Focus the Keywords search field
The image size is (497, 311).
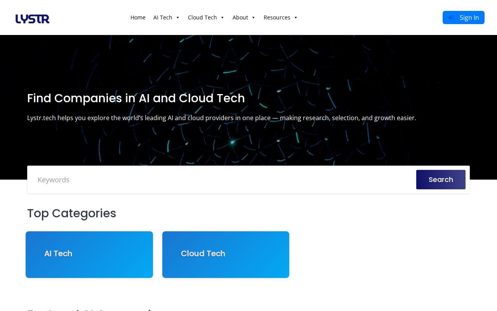tap(222, 180)
